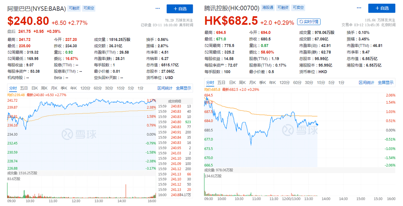Switch Tencent chart to 五日 view
Image resolution: width=403 pixels, height=206 pixels.
point(221,83)
